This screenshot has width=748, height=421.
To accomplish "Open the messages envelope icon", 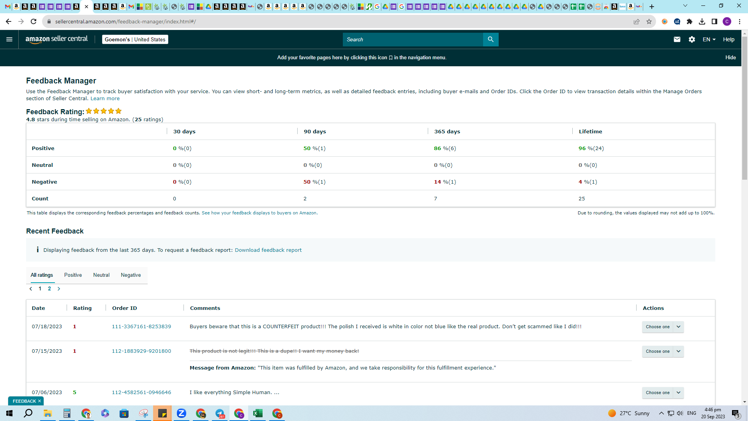I will point(677,39).
